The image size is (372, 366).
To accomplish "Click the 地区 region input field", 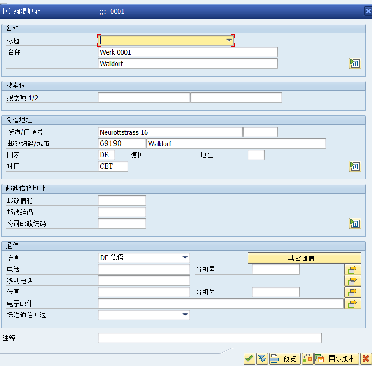I will pos(256,155).
